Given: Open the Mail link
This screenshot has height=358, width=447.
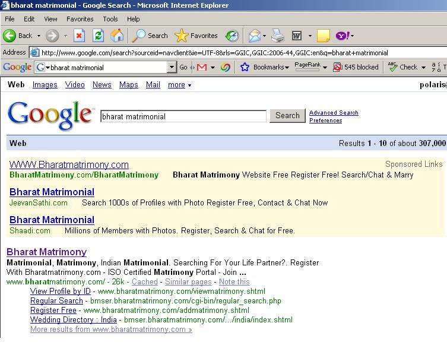Looking at the screenshot, I should coord(153,85).
